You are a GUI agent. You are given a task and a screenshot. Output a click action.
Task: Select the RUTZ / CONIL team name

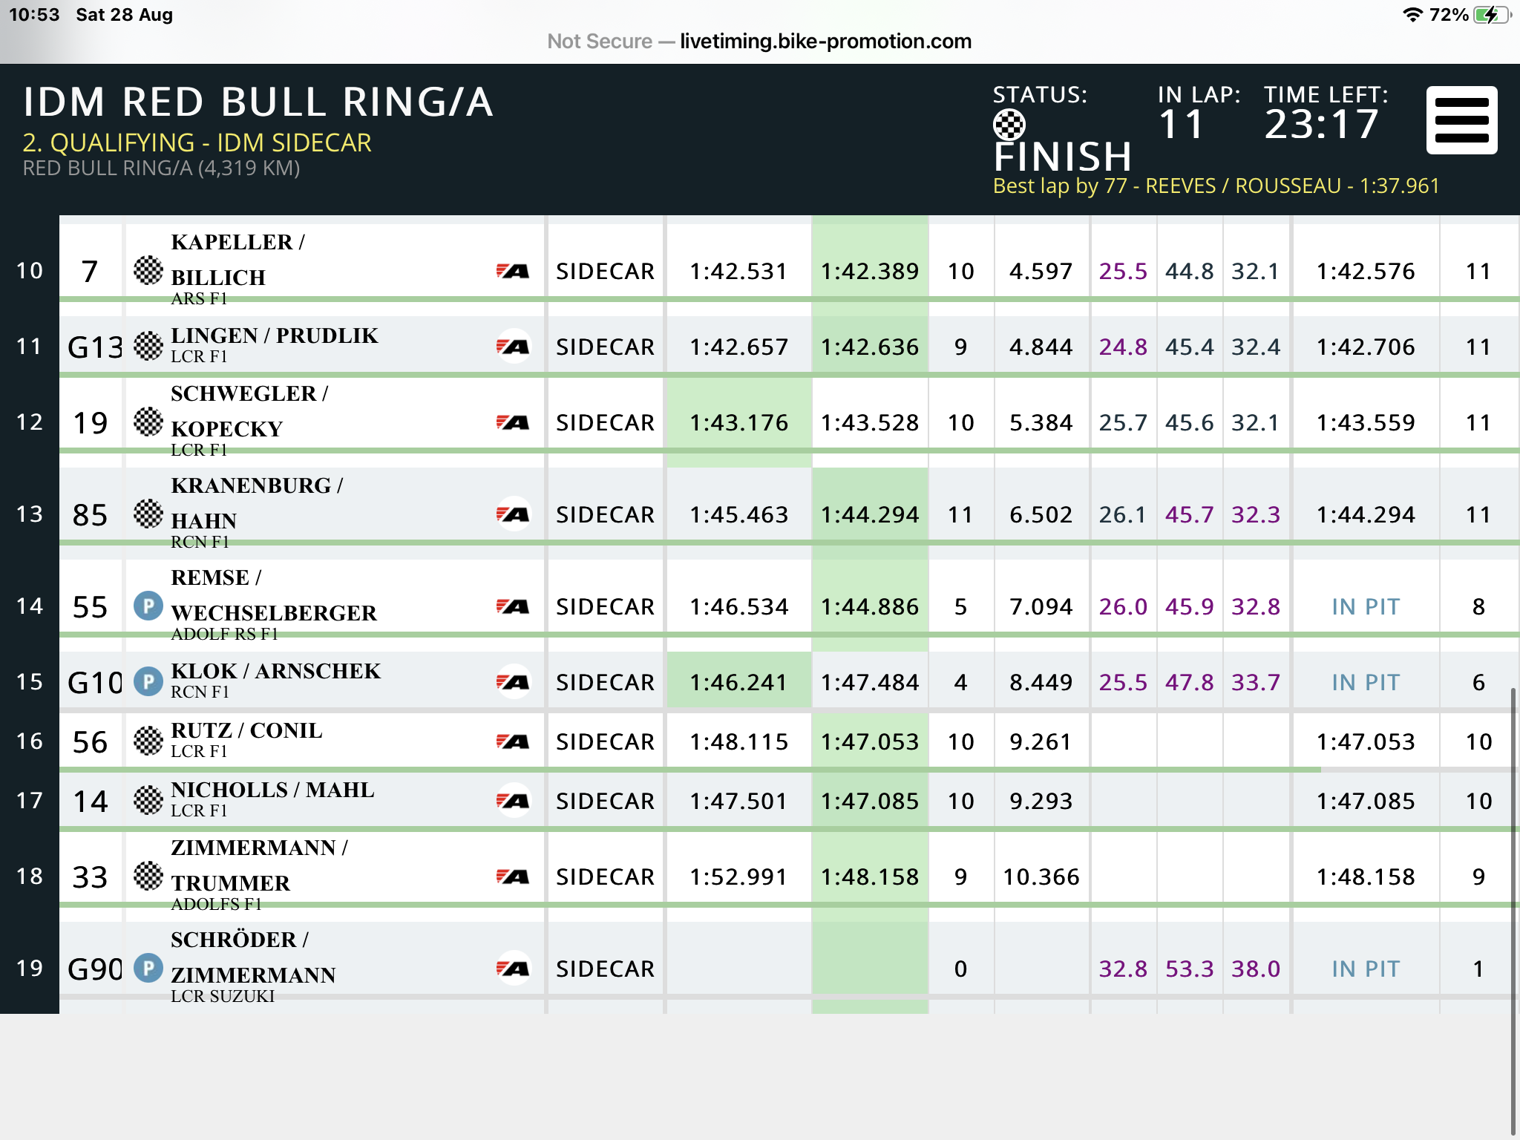click(x=246, y=730)
